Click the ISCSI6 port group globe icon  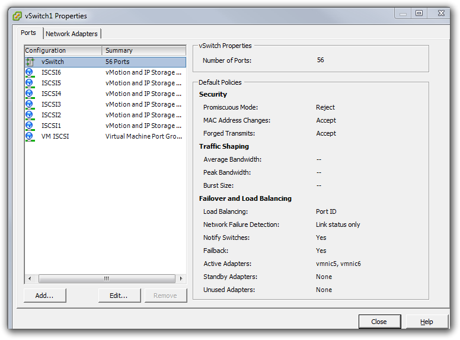click(30, 72)
